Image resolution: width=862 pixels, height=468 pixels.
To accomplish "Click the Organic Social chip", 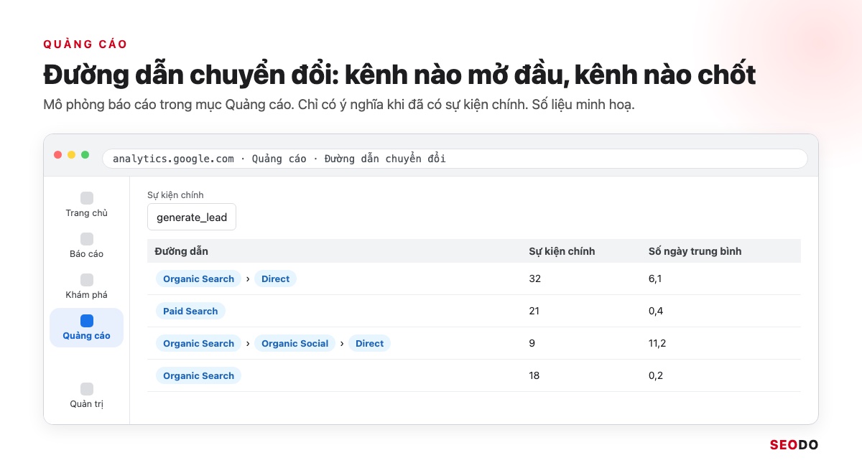I will [x=295, y=343].
